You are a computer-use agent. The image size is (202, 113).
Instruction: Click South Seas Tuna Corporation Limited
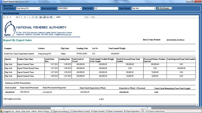pos(19,54)
